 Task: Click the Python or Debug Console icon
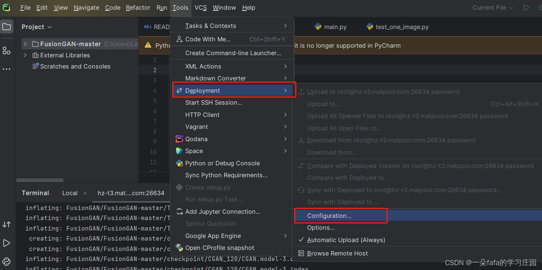click(179, 163)
